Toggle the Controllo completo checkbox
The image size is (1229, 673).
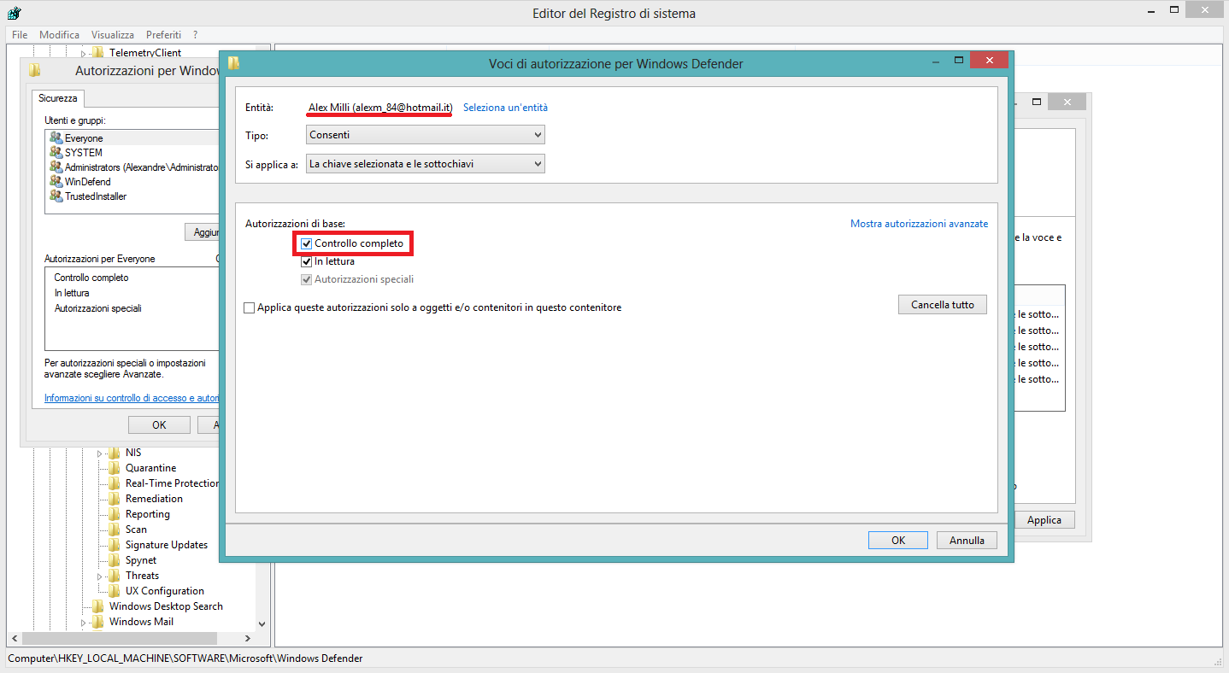click(x=307, y=243)
